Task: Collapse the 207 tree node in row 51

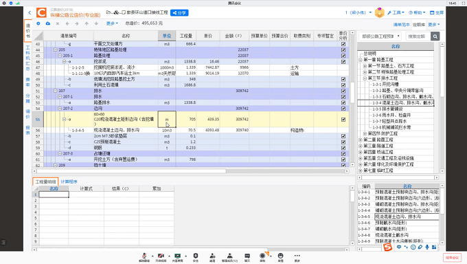Action: click(x=55, y=91)
